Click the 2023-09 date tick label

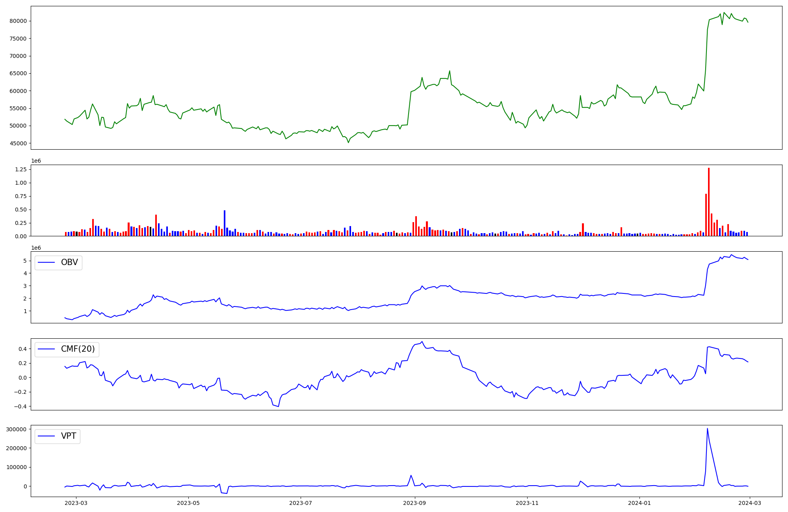click(414, 503)
